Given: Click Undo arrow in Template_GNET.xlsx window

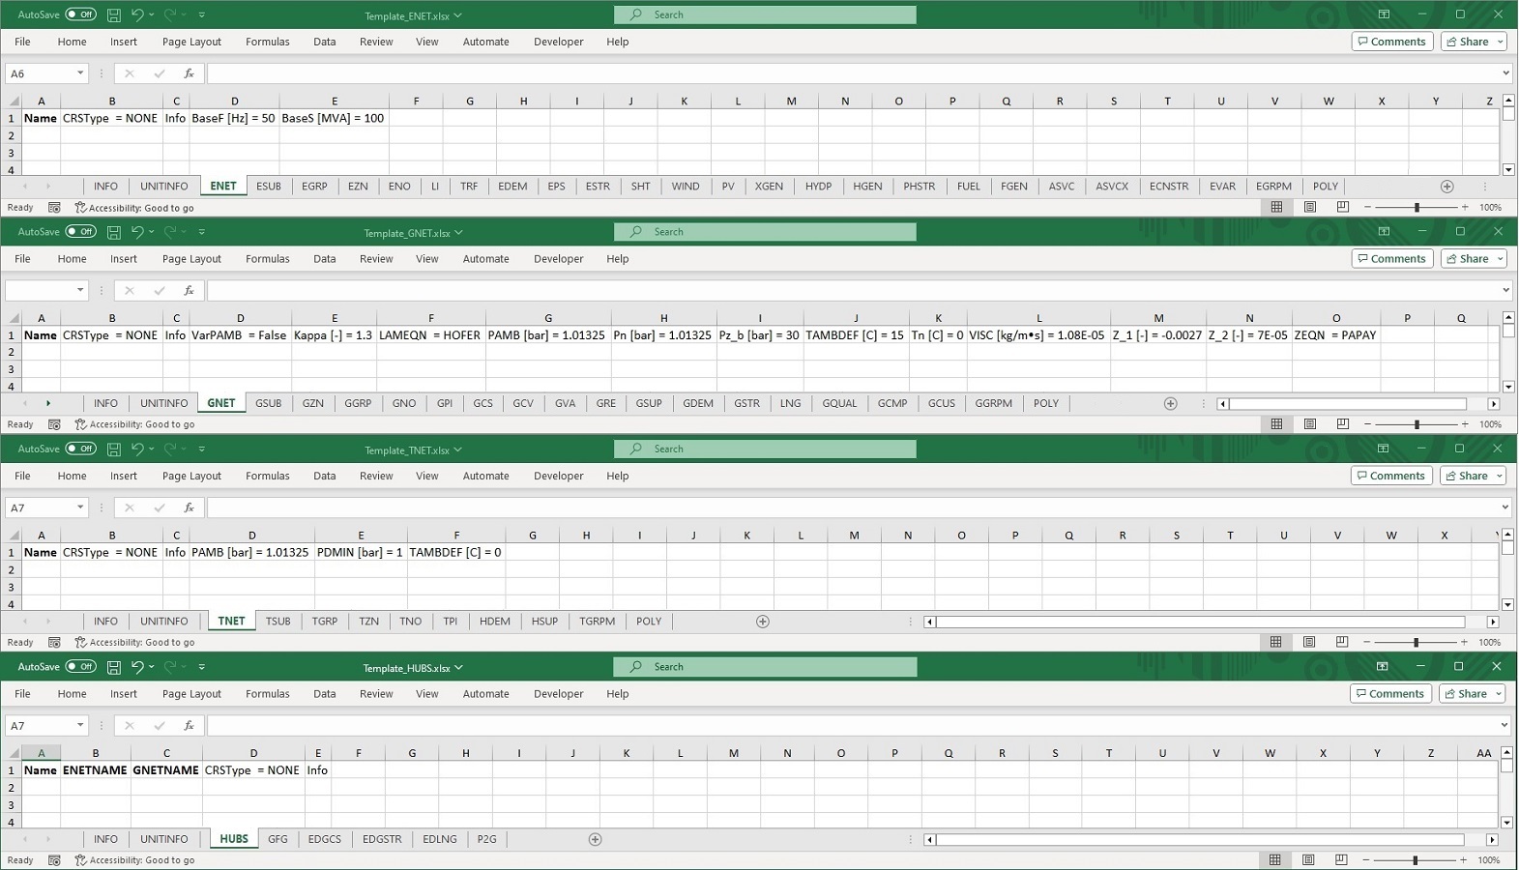Looking at the screenshot, I should (x=137, y=232).
